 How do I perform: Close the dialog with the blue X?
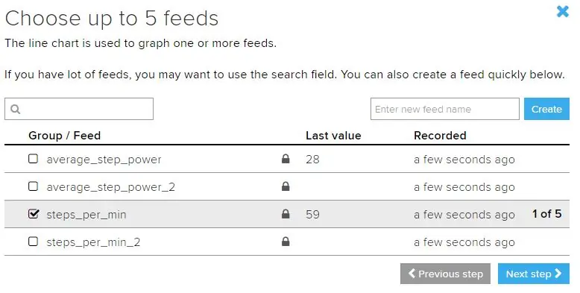click(x=563, y=11)
